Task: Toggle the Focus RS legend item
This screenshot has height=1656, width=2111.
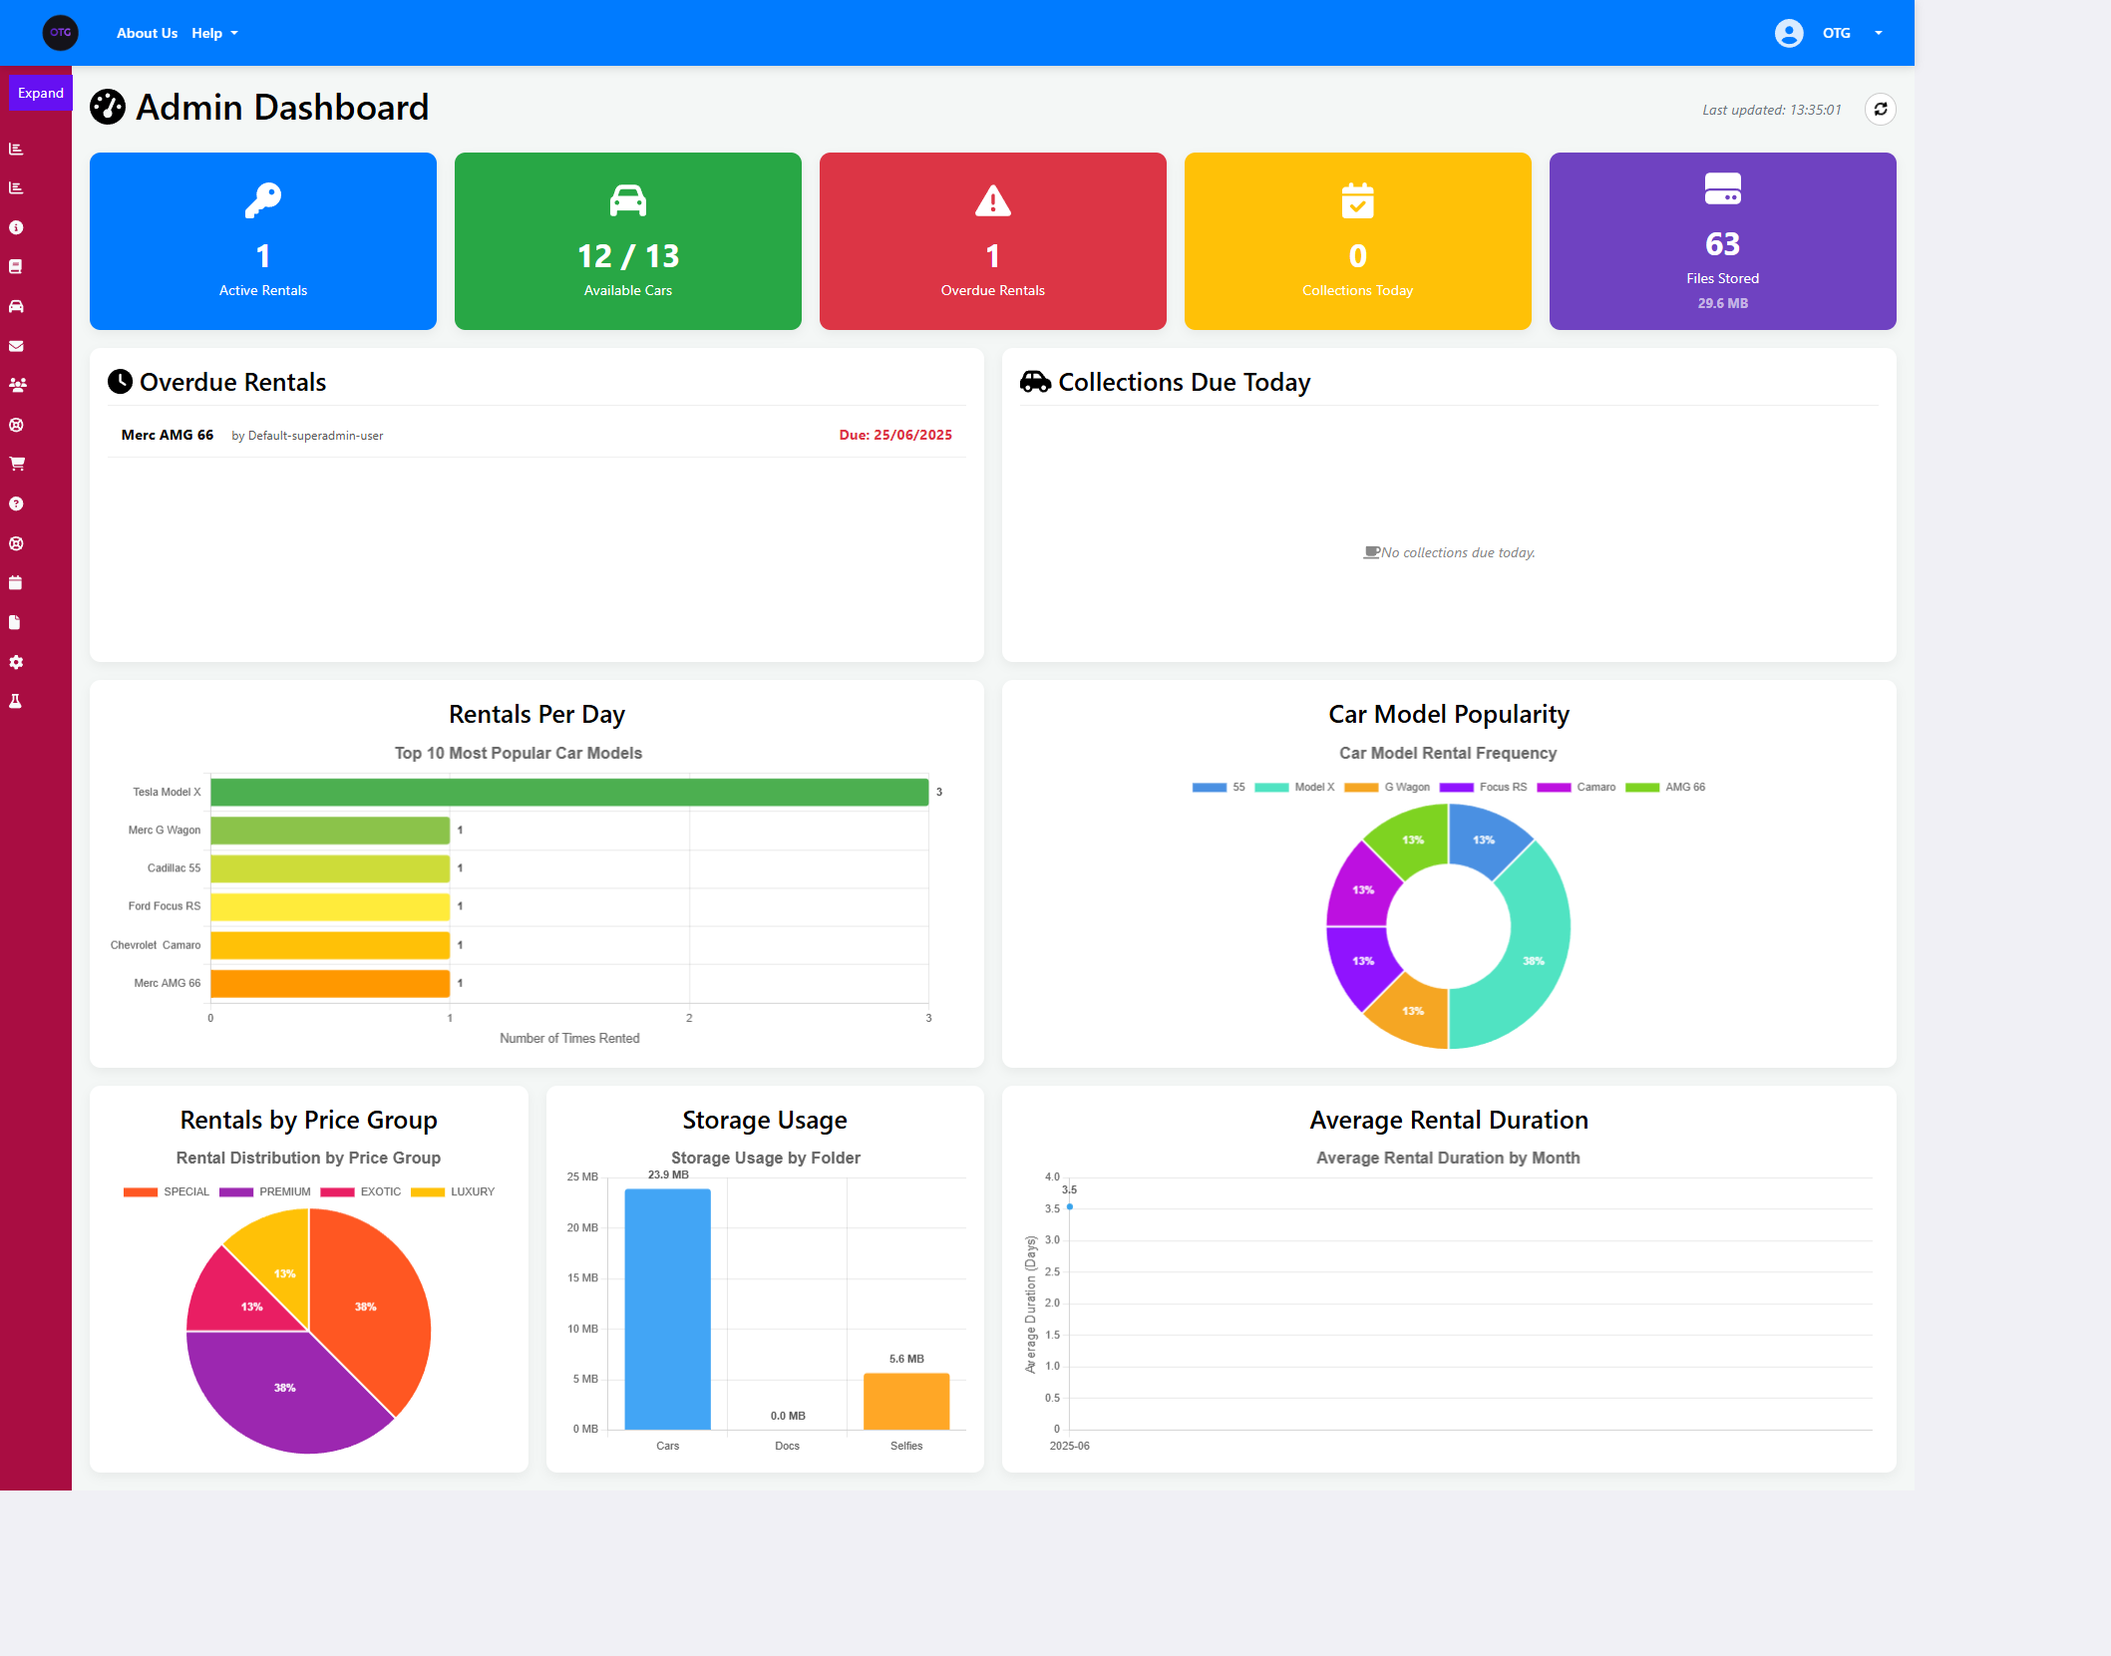Action: [1483, 788]
